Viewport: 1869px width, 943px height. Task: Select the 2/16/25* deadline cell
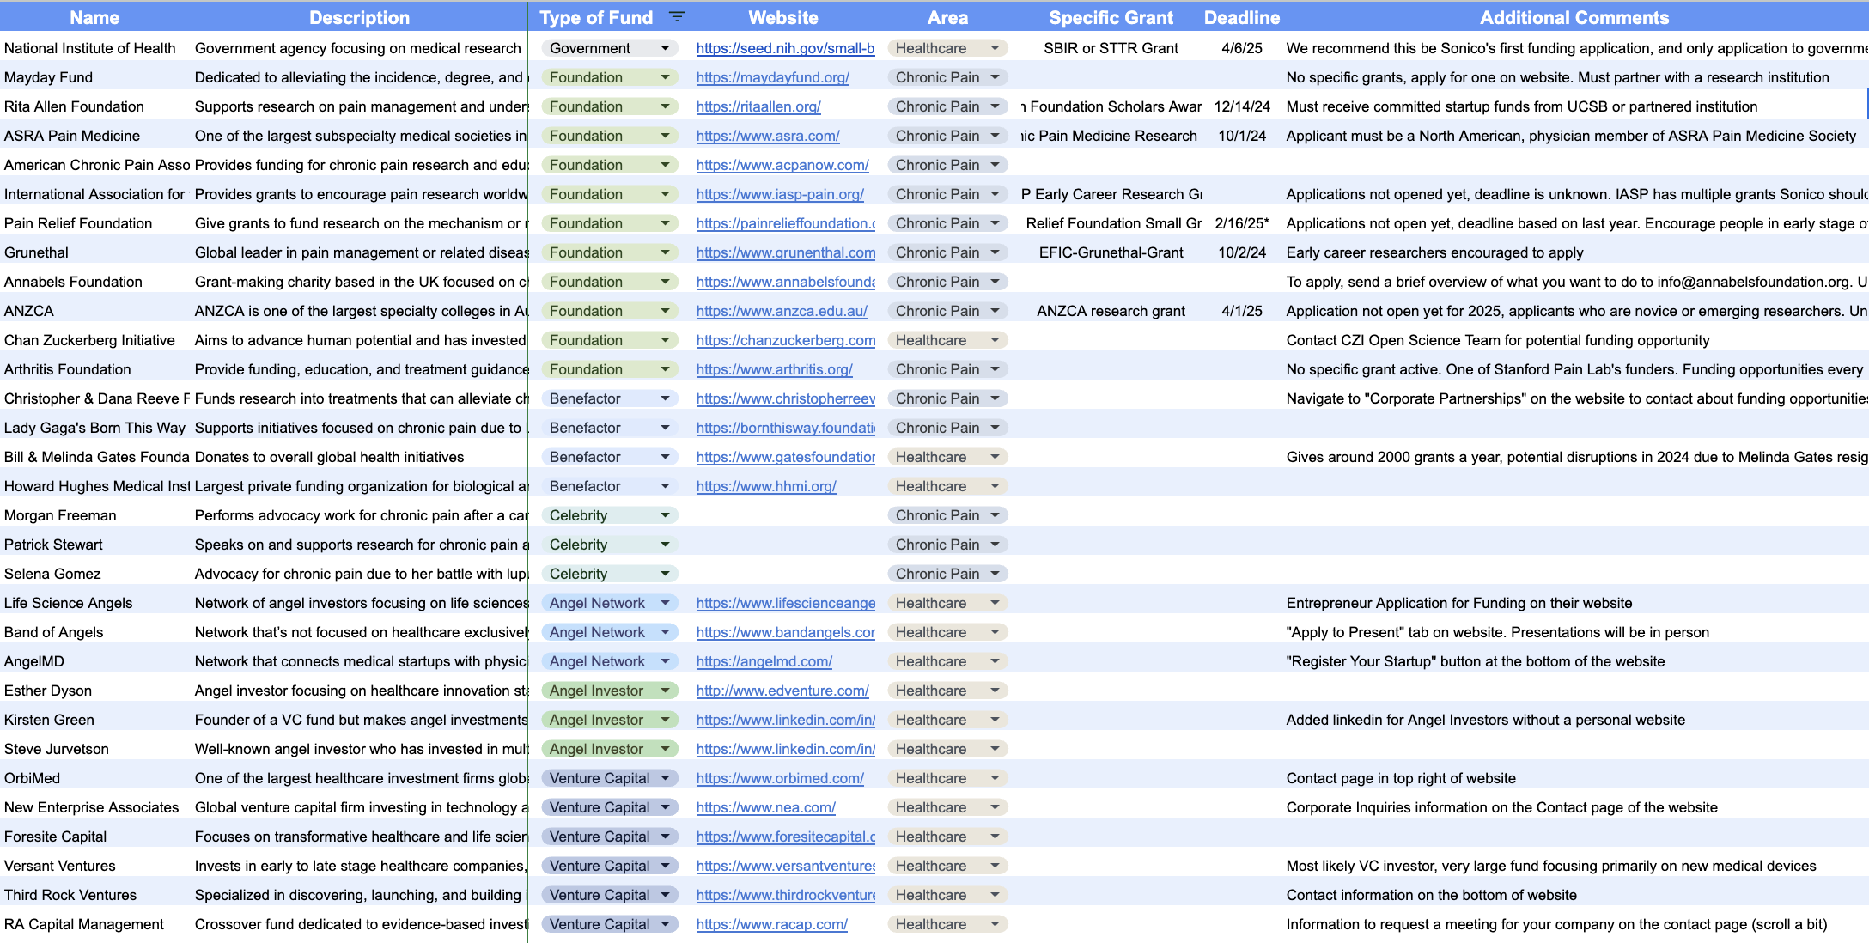[x=1242, y=223]
